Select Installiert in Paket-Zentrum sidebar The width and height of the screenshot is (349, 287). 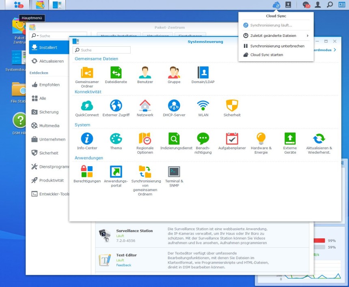pos(49,47)
